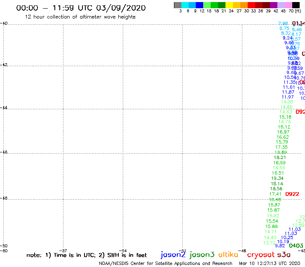Click the cryosat satellite legend label
Screen dimensions: 305x267
[261, 255]
